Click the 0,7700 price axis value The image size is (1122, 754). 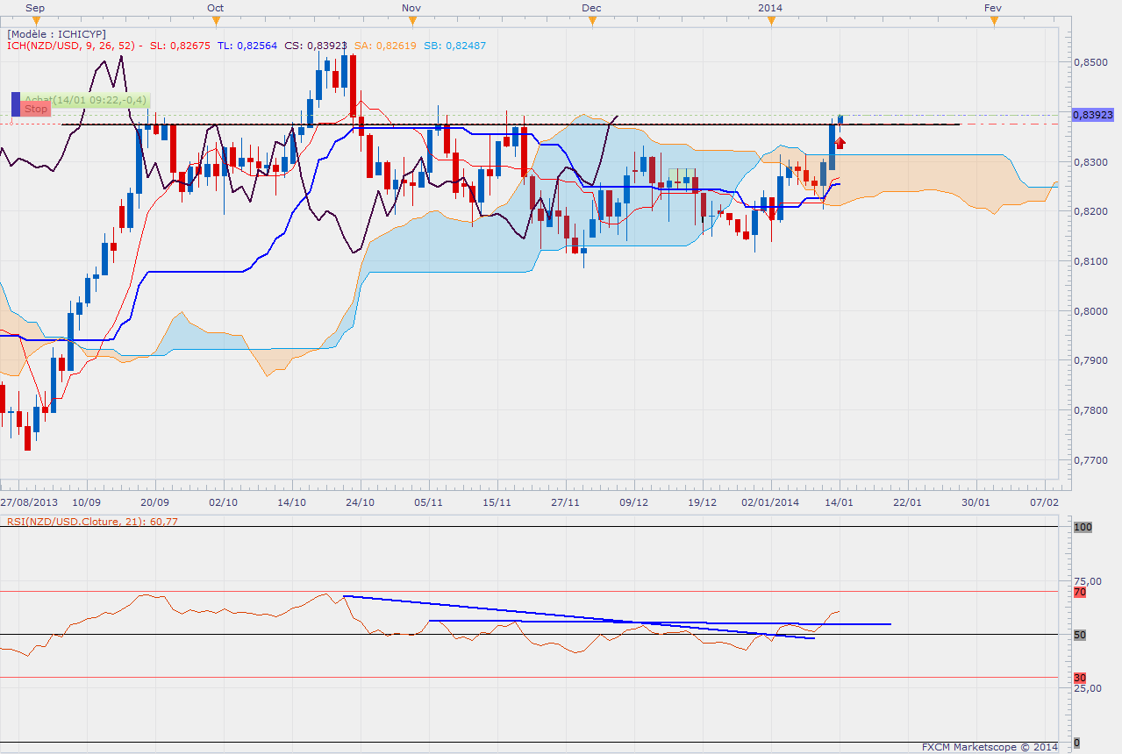1090,459
